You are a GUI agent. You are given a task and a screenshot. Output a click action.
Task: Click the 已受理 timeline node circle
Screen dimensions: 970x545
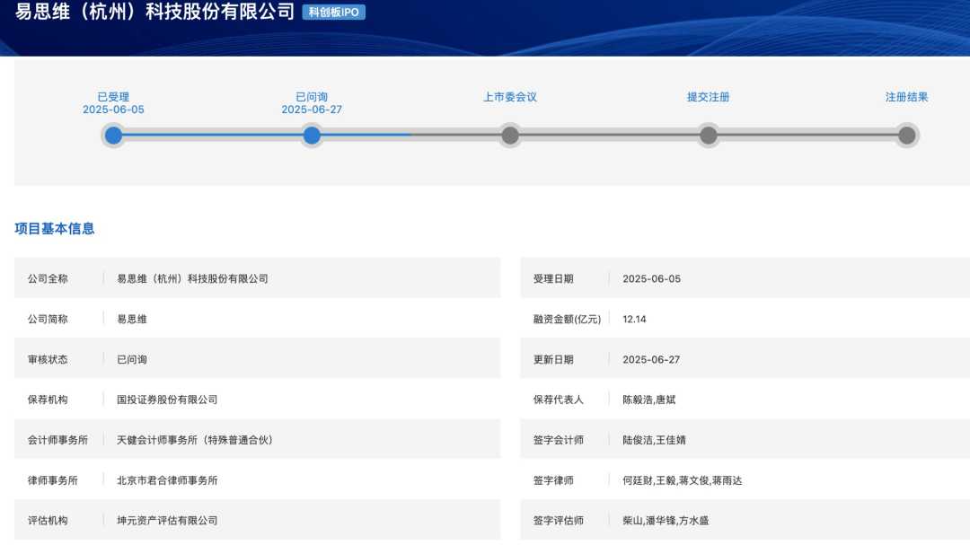click(x=113, y=136)
